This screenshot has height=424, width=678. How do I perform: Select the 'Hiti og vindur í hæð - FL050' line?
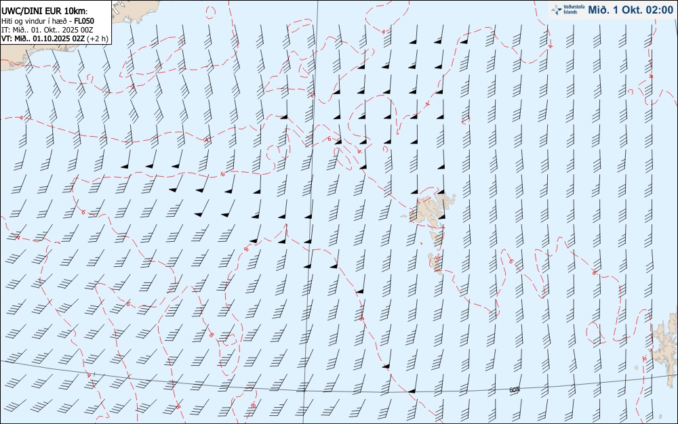coord(47,21)
